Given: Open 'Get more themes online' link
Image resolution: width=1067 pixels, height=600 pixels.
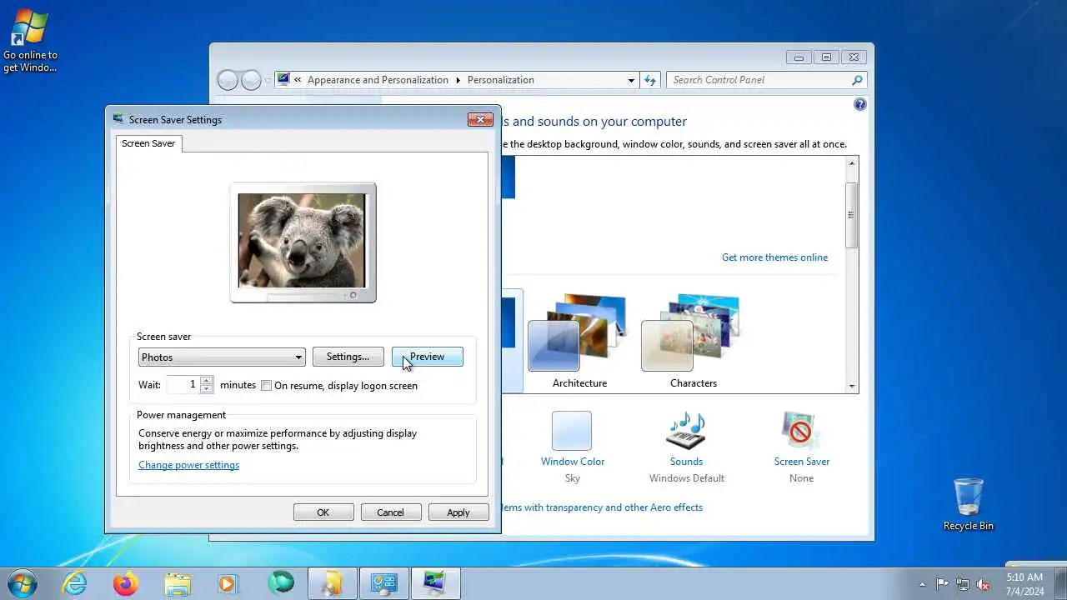Looking at the screenshot, I should 775,257.
